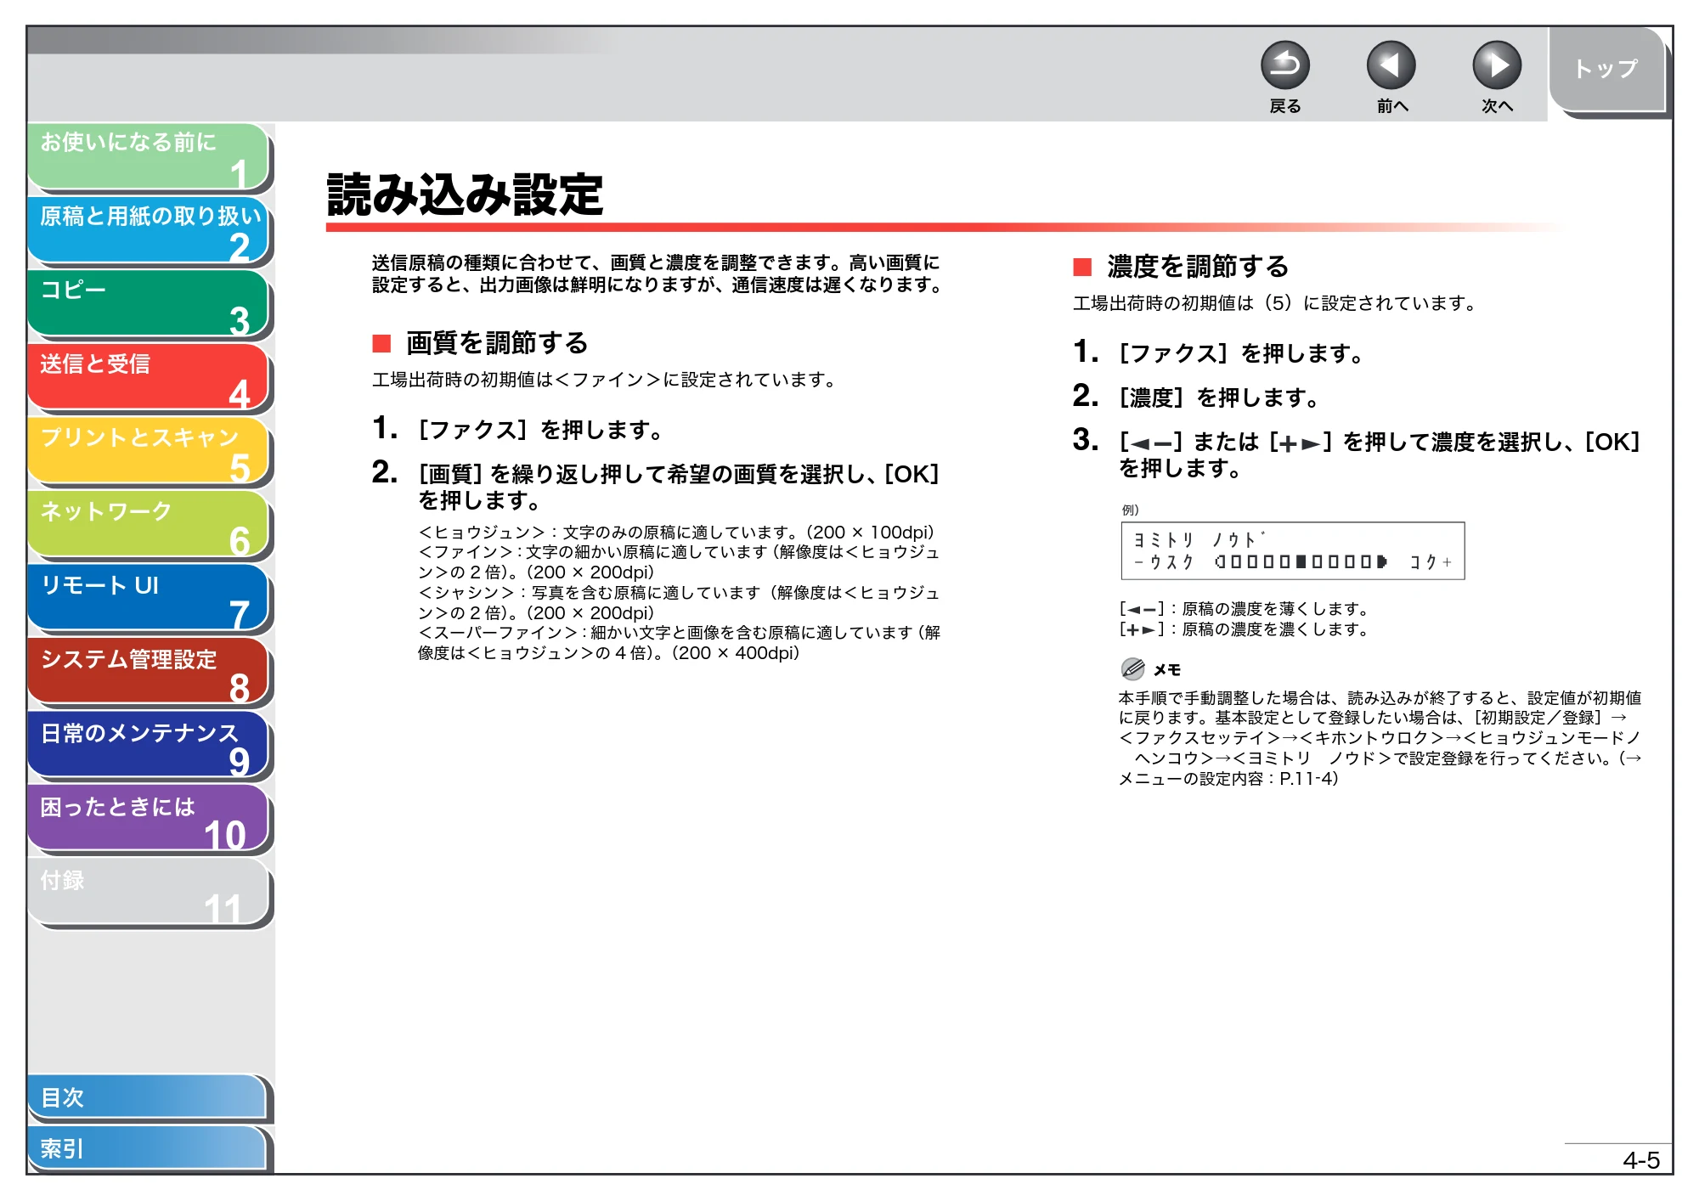Open chapter 2 原稿と用紙の取り扱い

tap(149, 230)
